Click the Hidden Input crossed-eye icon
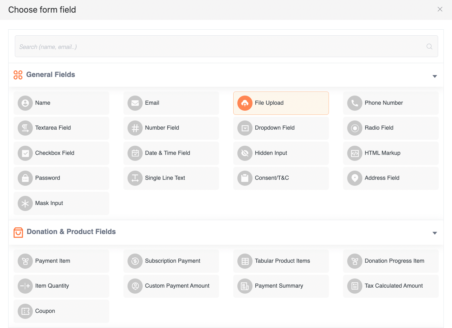This screenshot has height=328, width=452. pos(245,153)
